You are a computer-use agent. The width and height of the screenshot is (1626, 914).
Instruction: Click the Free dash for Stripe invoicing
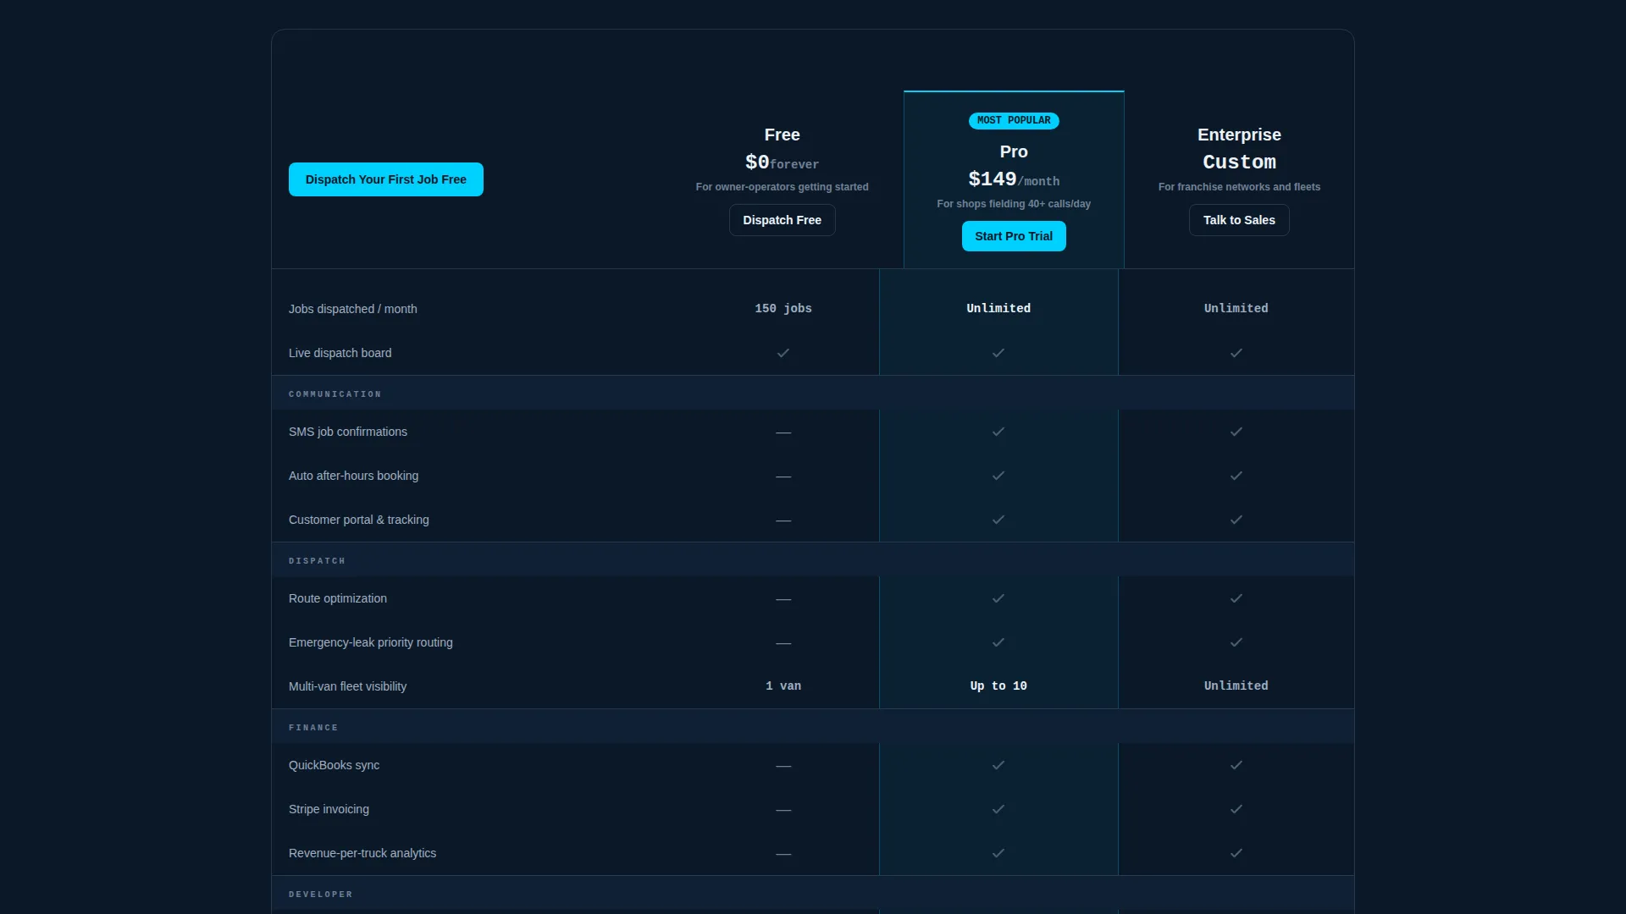click(x=783, y=810)
